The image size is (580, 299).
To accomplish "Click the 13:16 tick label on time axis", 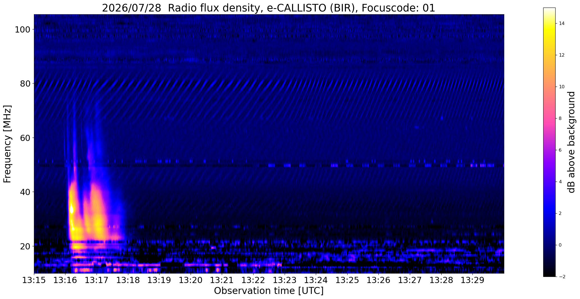I will (x=65, y=280).
